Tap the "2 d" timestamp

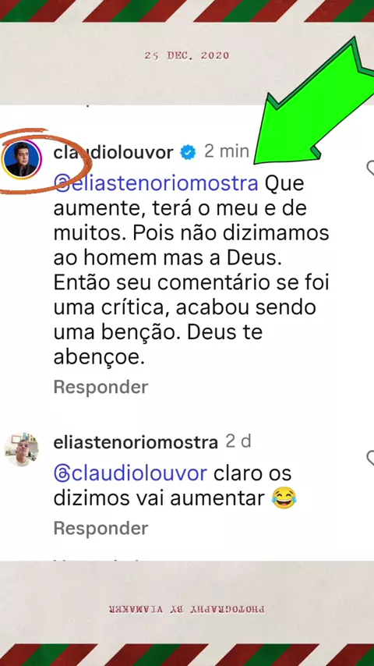pos(238,442)
